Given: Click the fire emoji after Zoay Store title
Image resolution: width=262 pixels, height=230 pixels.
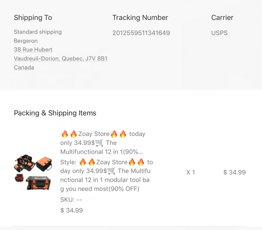Looking at the screenshot, I should 114,134.
